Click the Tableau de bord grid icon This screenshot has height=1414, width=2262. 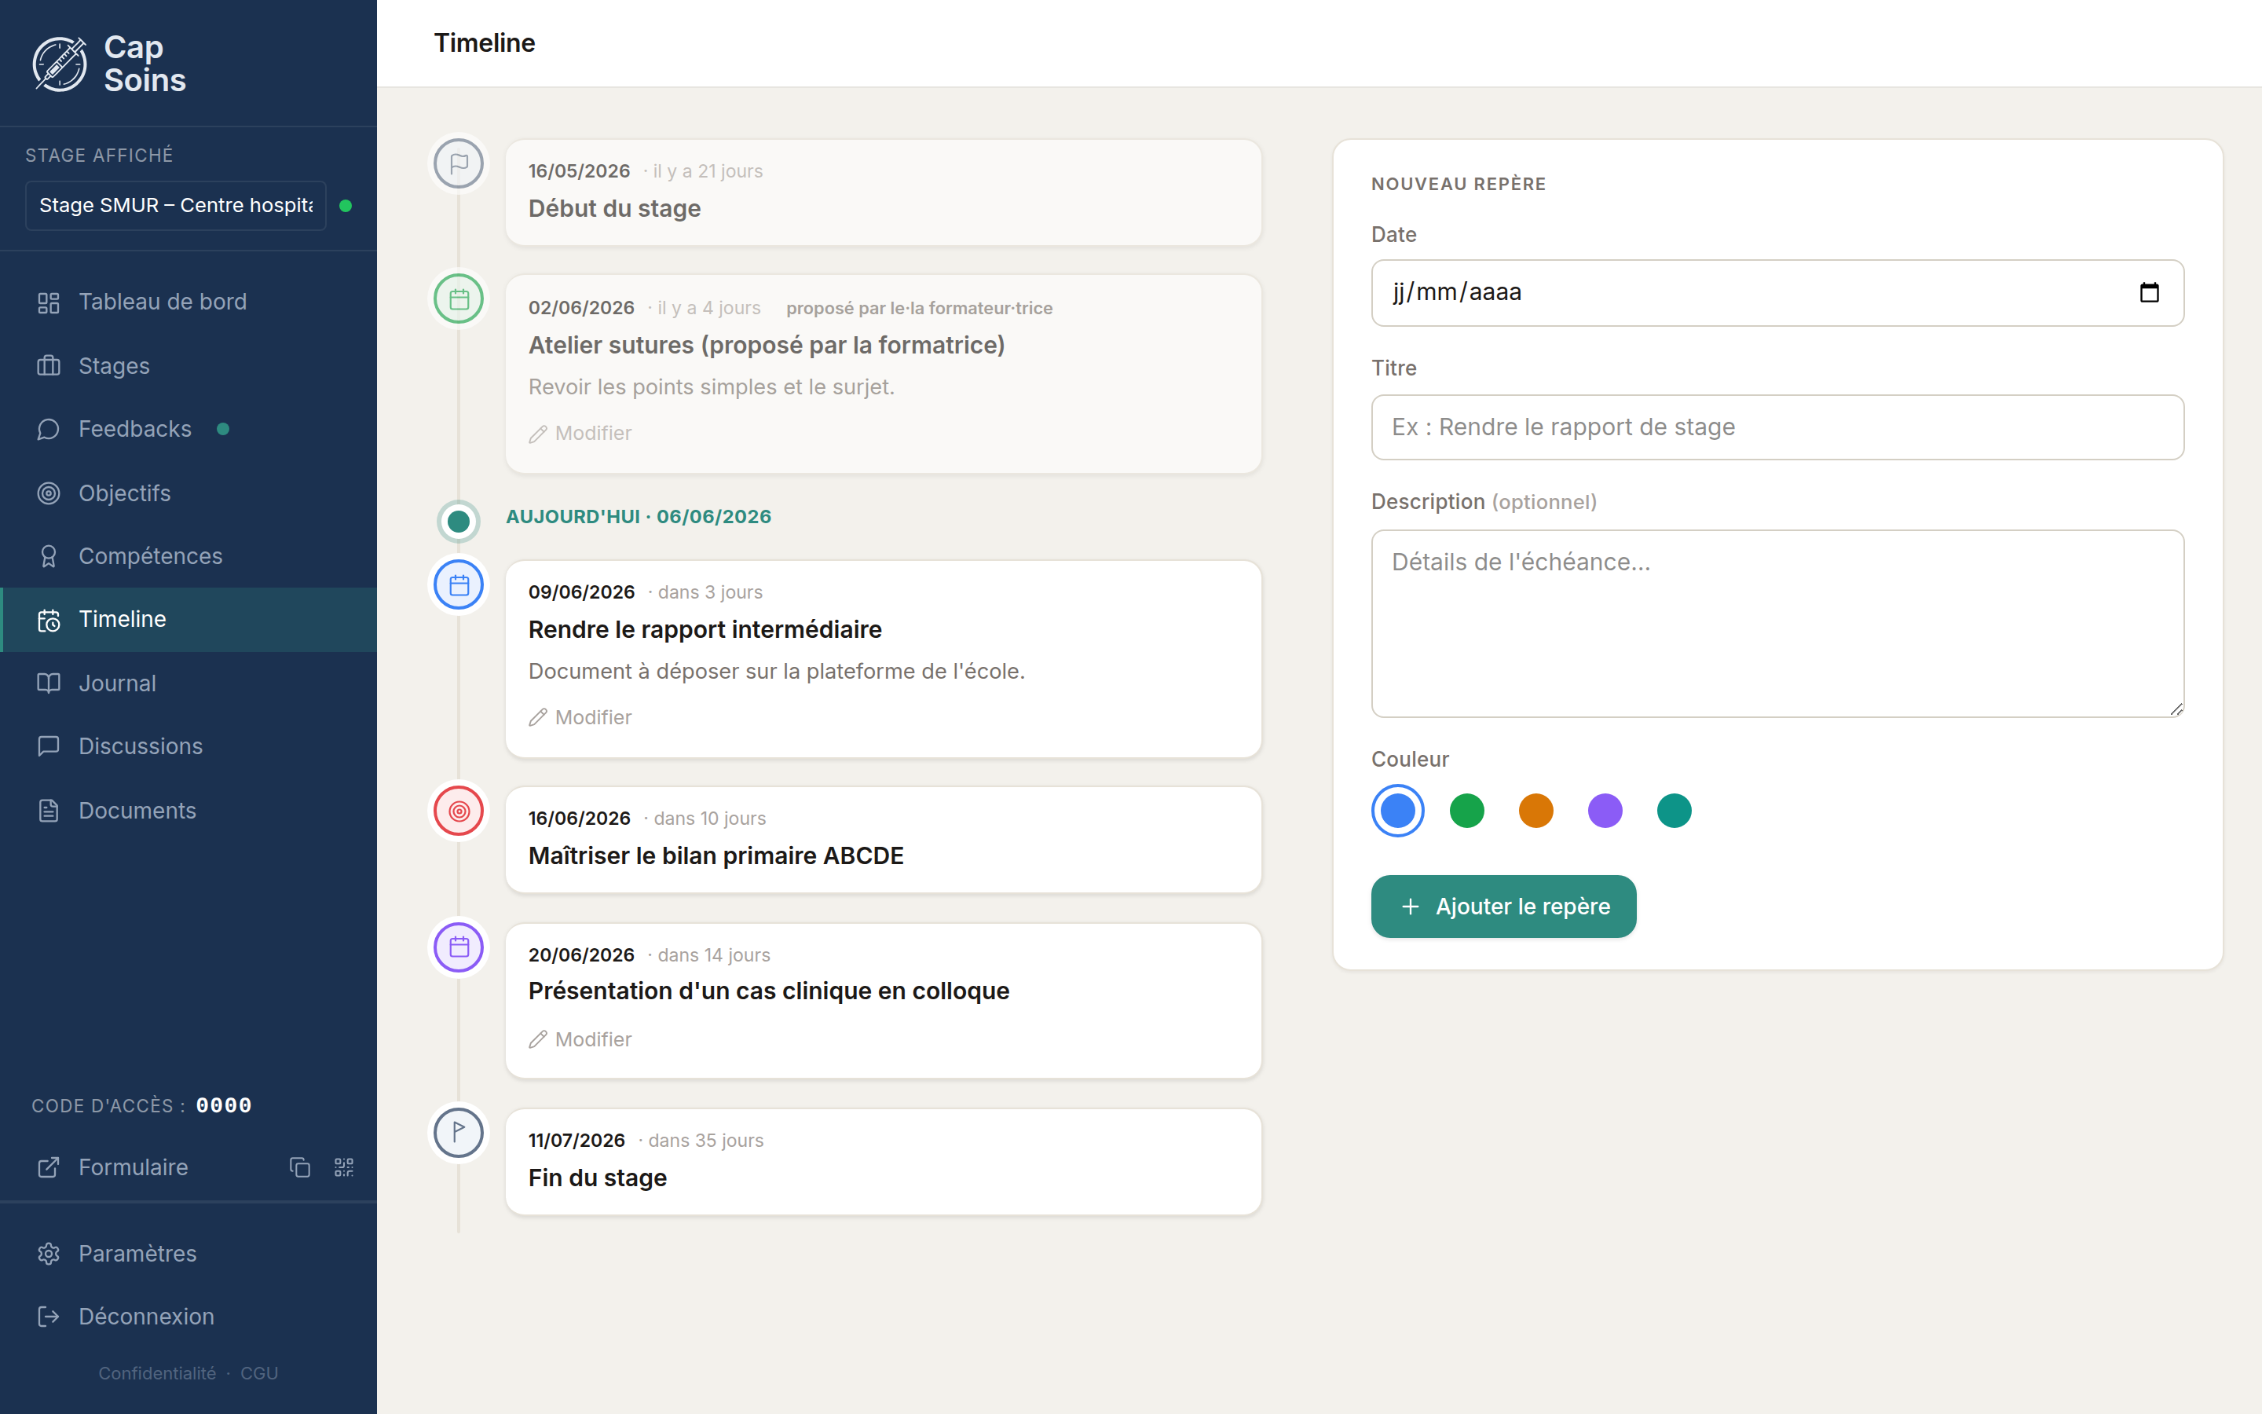[x=49, y=303]
